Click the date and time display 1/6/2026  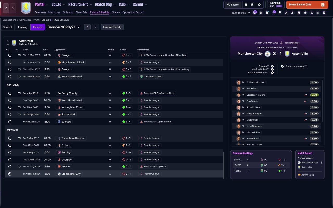coord(275,5)
